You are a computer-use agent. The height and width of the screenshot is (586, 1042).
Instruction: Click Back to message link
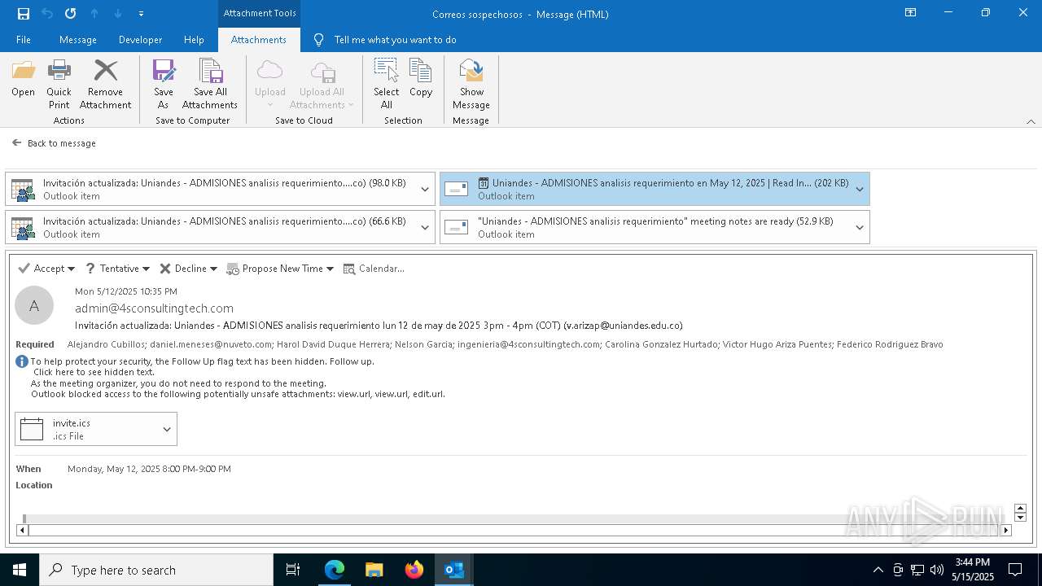(x=55, y=143)
